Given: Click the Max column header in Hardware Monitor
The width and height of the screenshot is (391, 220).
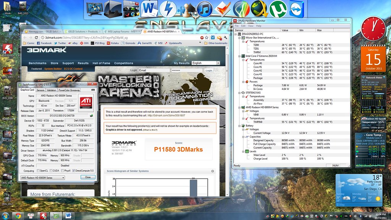Looking at the screenshot, I should click(325, 30).
